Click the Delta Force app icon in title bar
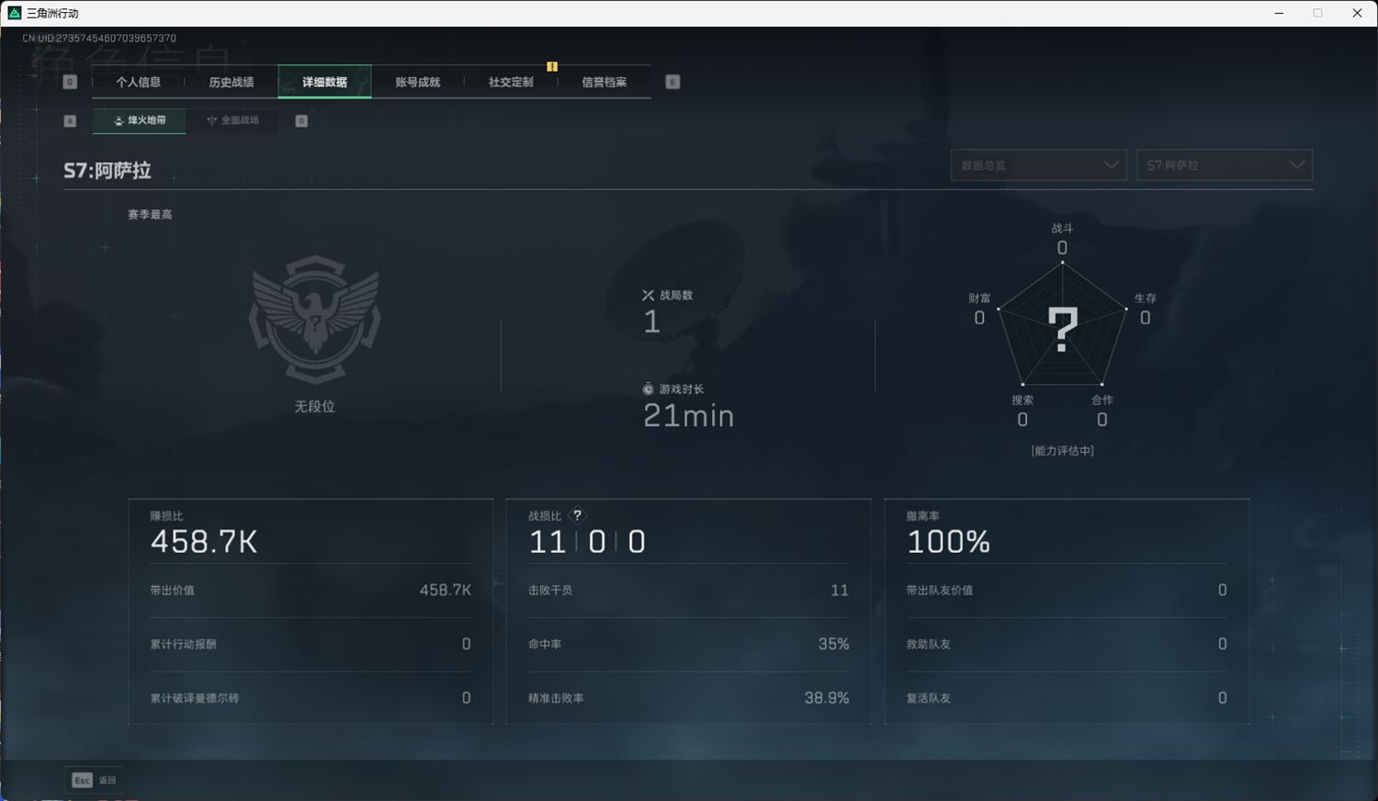Viewport: 1378px width, 801px height. (14, 13)
